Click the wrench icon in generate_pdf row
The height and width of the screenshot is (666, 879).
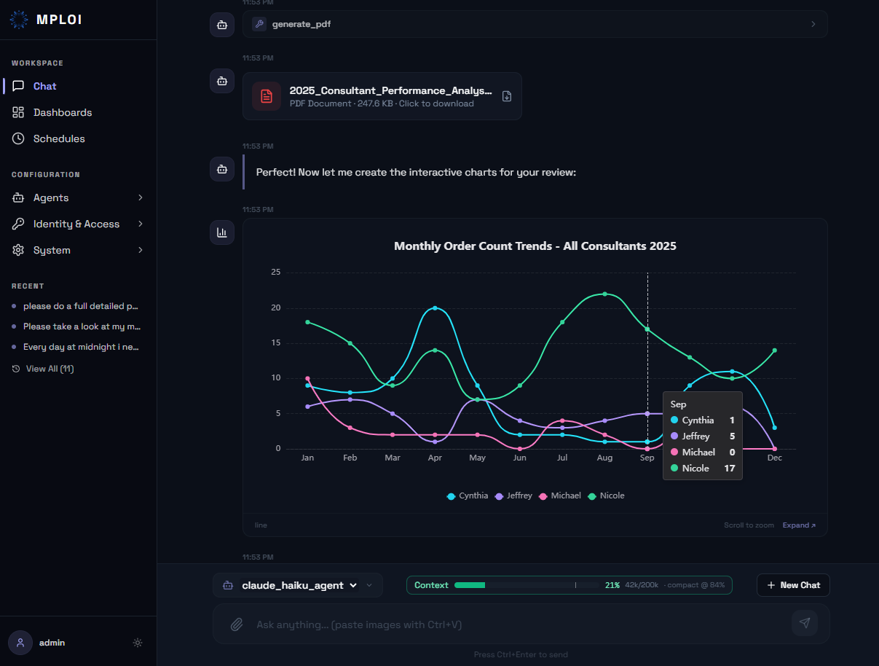coord(259,24)
